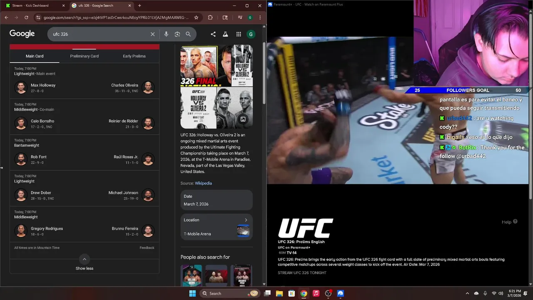Open Reinier de Ridder's fighter entry

pos(132,123)
